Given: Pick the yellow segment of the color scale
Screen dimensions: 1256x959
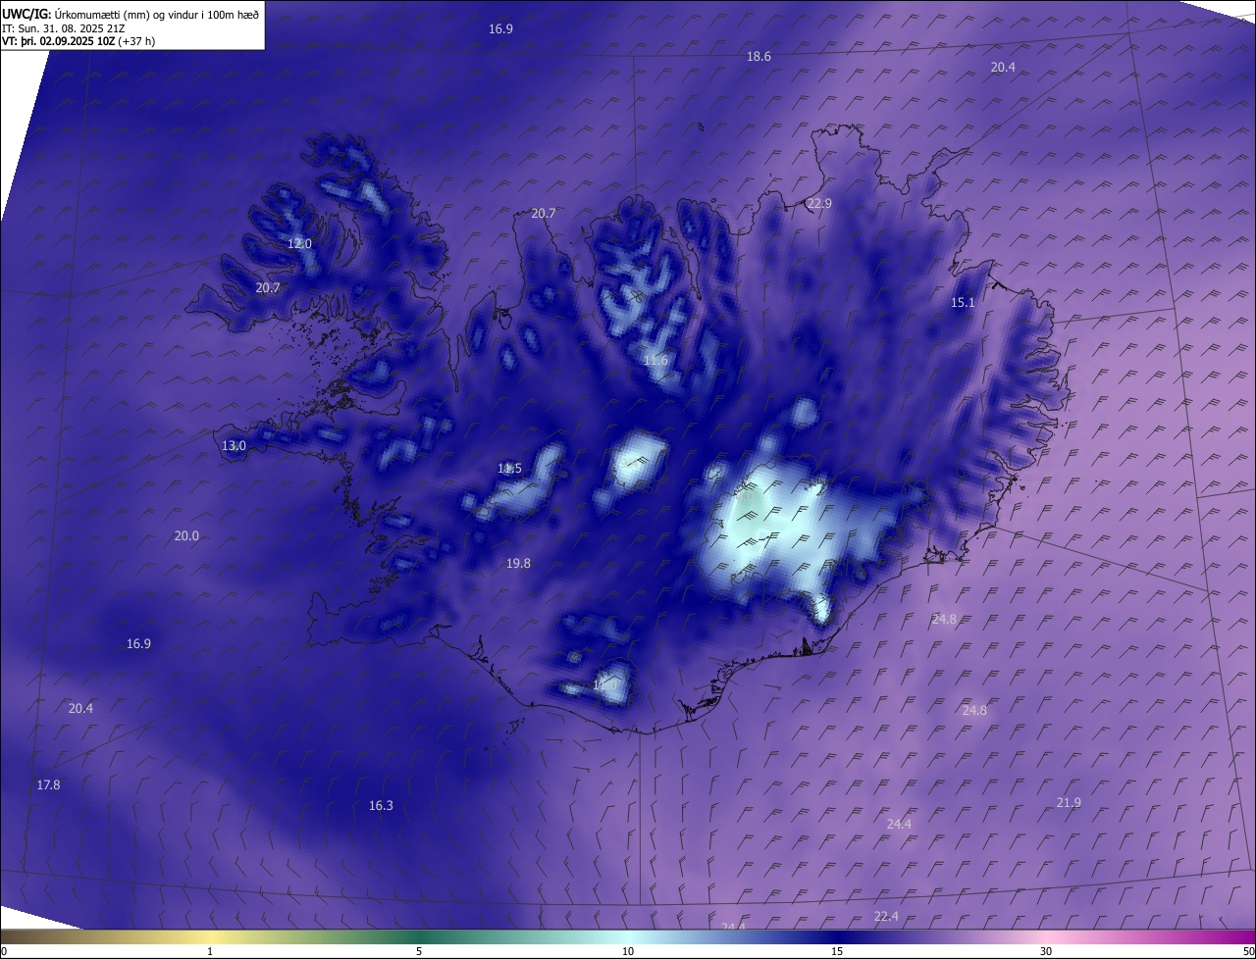Looking at the screenshot, I should coord(210,936).
